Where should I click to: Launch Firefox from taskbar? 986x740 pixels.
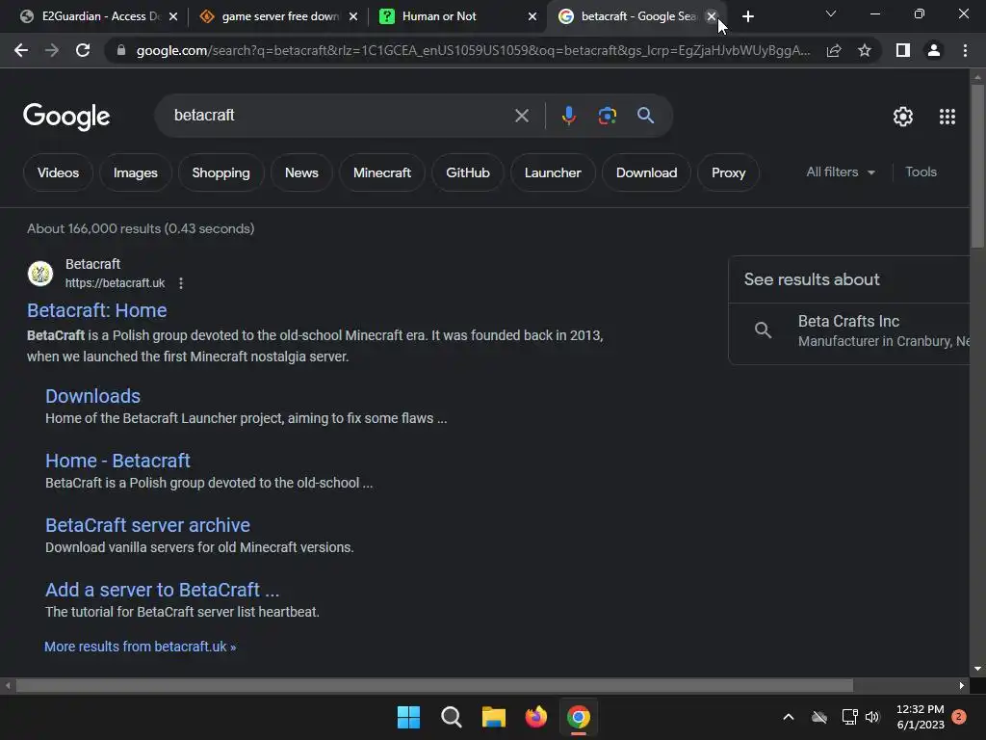(x=535, y=717)
